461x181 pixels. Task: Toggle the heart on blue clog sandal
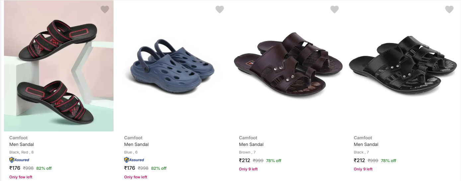coord(220,10)
